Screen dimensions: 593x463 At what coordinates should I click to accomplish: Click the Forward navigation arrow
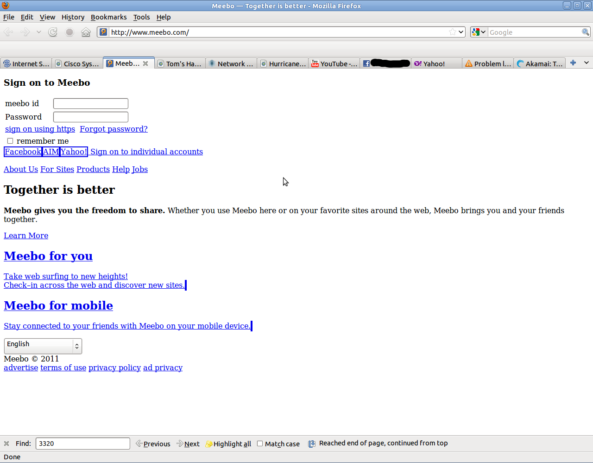(x=25, y=32)
